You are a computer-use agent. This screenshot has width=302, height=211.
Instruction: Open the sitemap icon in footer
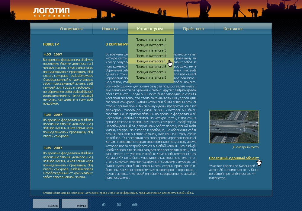(x=135, y=204)
